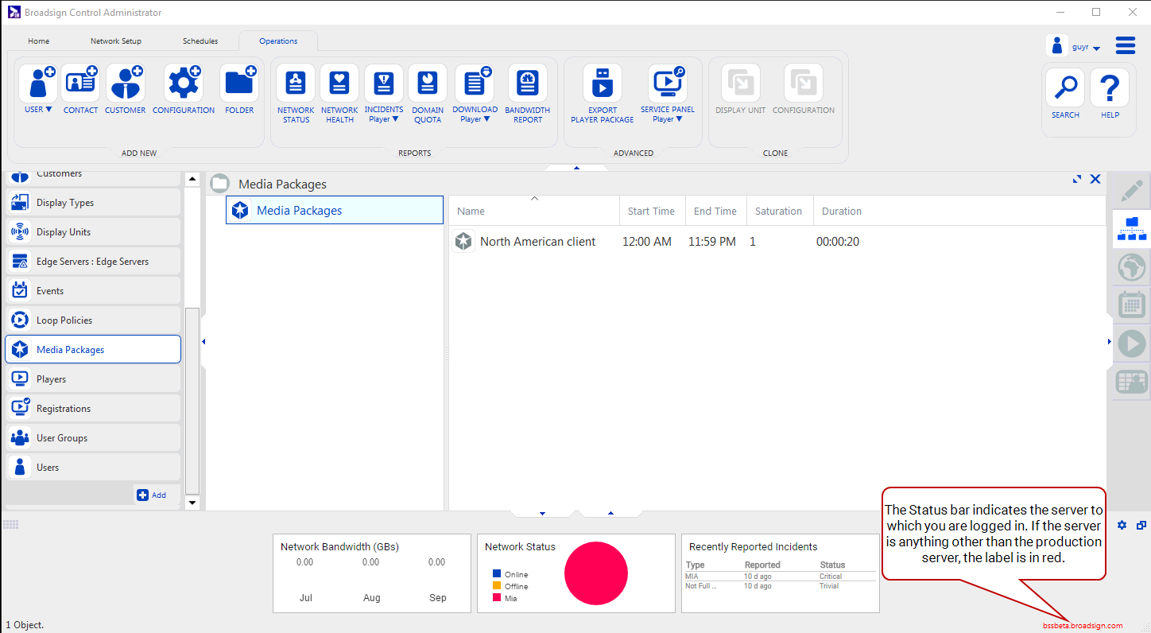This screenshot has width=1151, height=633.
Task: Open the Bandwidth Report
Action: click(x=527, y=94)
